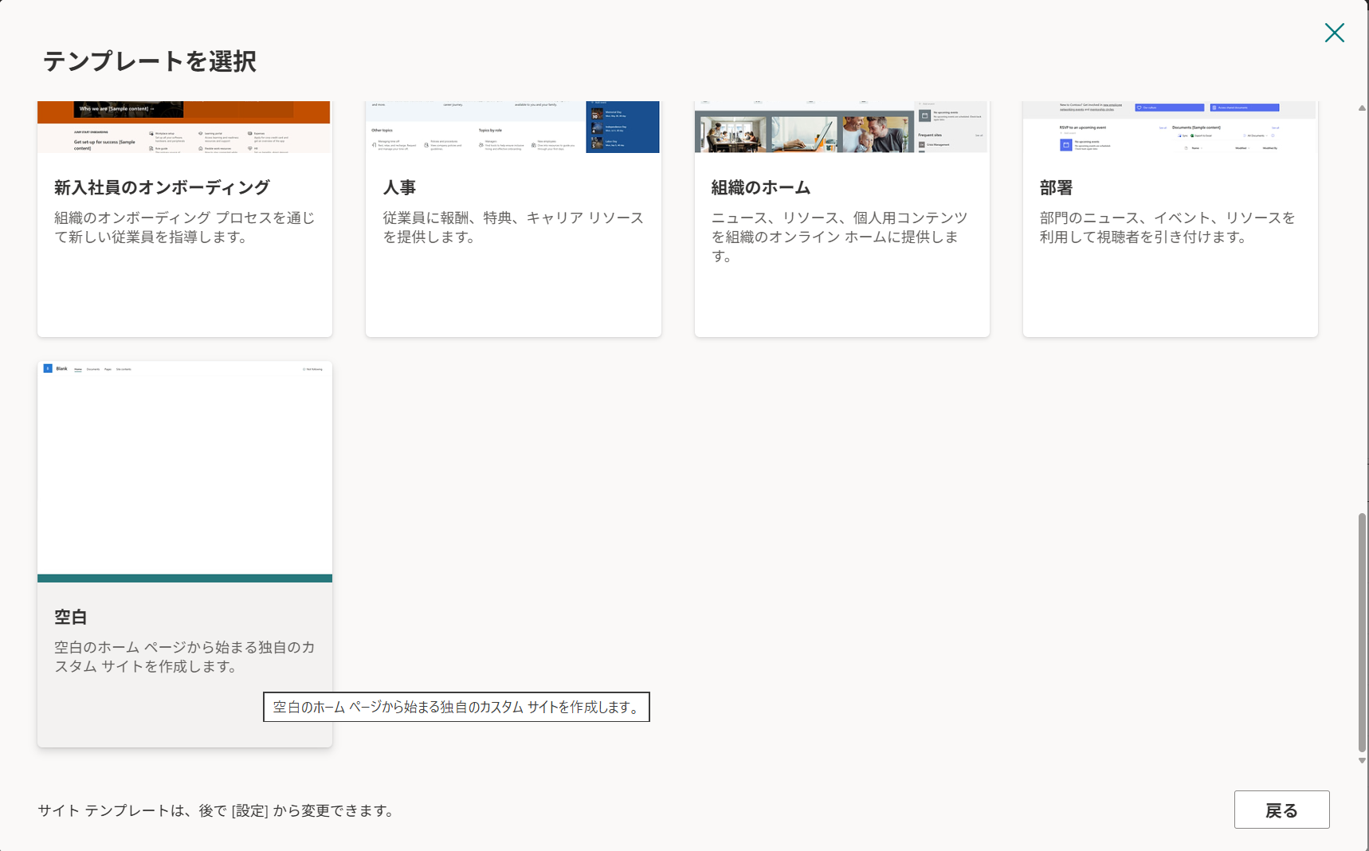This screenshot has height=851, width=1369.
Task: Select the 部署 template card
Action: pyautogui.click(x=1170, y=219)
